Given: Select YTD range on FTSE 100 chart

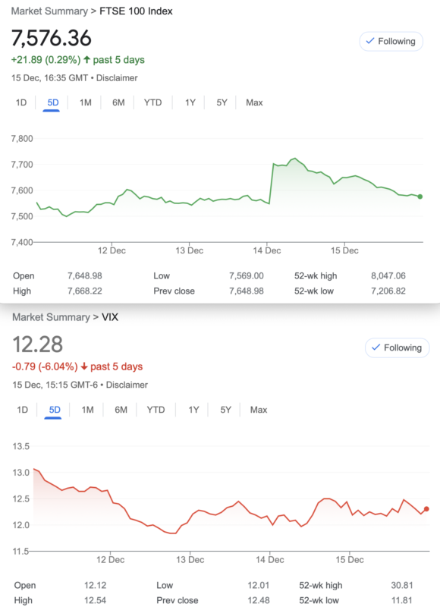Looking at the screenshot, I should 152,102.
